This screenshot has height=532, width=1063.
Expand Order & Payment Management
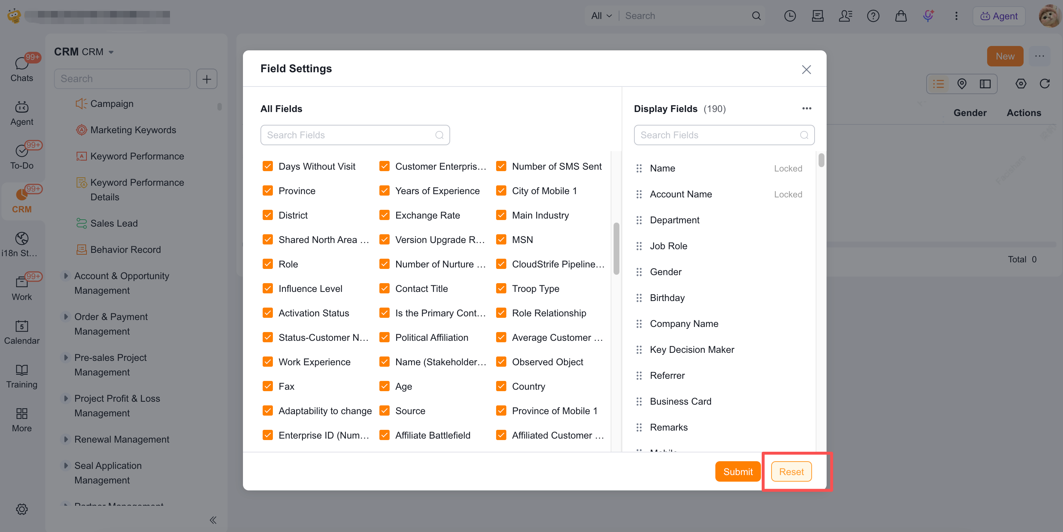coord(66,317)
